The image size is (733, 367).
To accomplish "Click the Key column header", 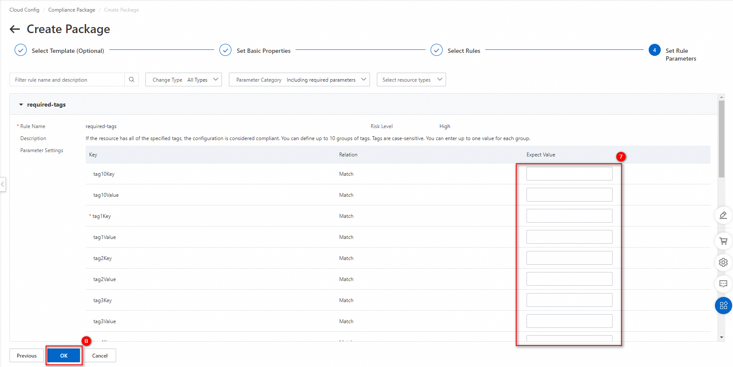I will point(93,155).
